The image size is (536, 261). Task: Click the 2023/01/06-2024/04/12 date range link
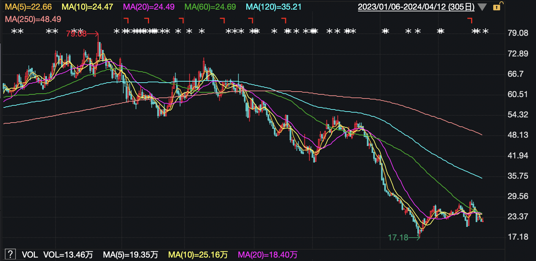416,7
